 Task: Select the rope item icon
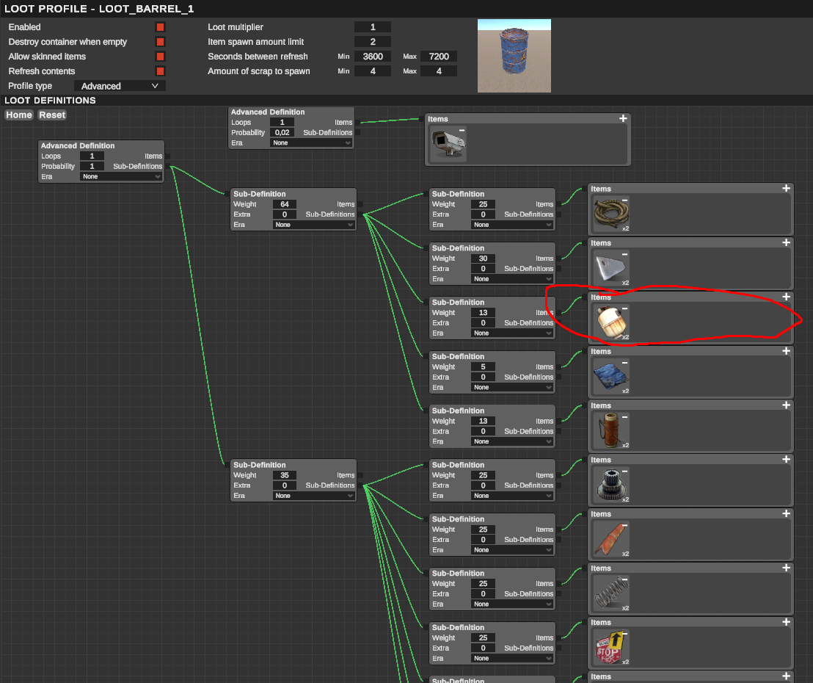coord(610,214)
